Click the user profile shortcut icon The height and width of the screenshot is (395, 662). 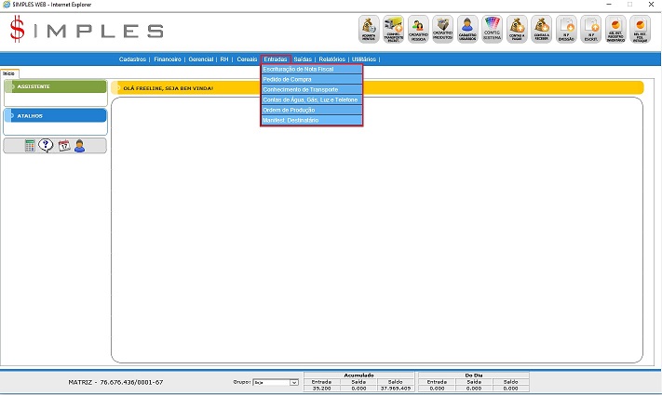pyautogui.click(x=79, y=145)
